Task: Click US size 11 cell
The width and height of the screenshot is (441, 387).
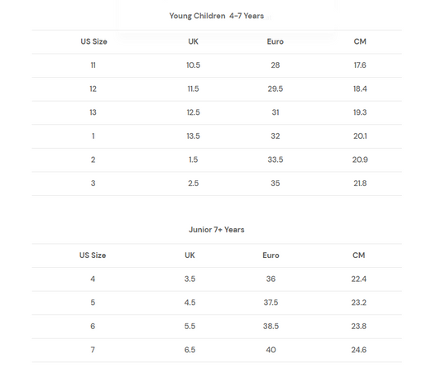Action: (93, 65)
